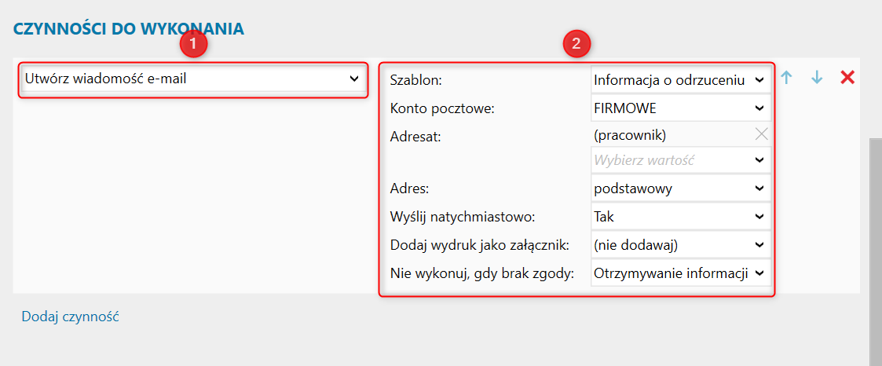Remove the (pracownik) recipient

[x=761, y=134]
